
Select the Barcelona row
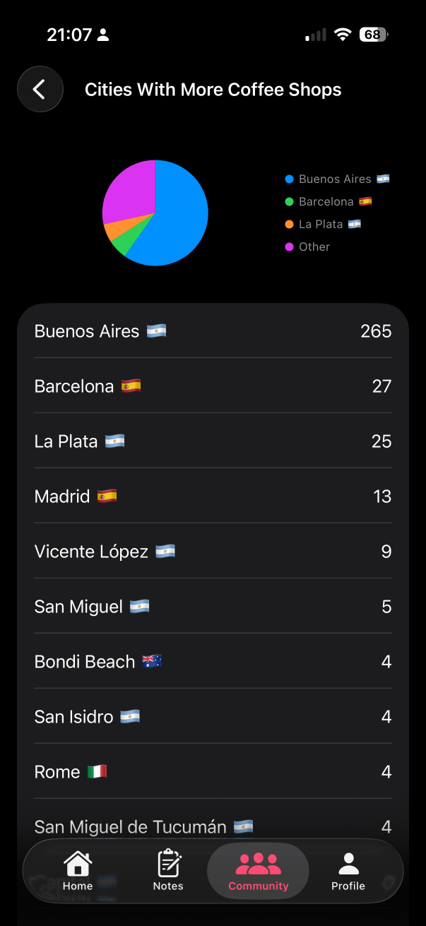213,386
